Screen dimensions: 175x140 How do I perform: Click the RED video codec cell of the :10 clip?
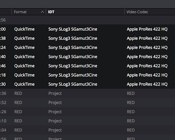coord(131,121)
